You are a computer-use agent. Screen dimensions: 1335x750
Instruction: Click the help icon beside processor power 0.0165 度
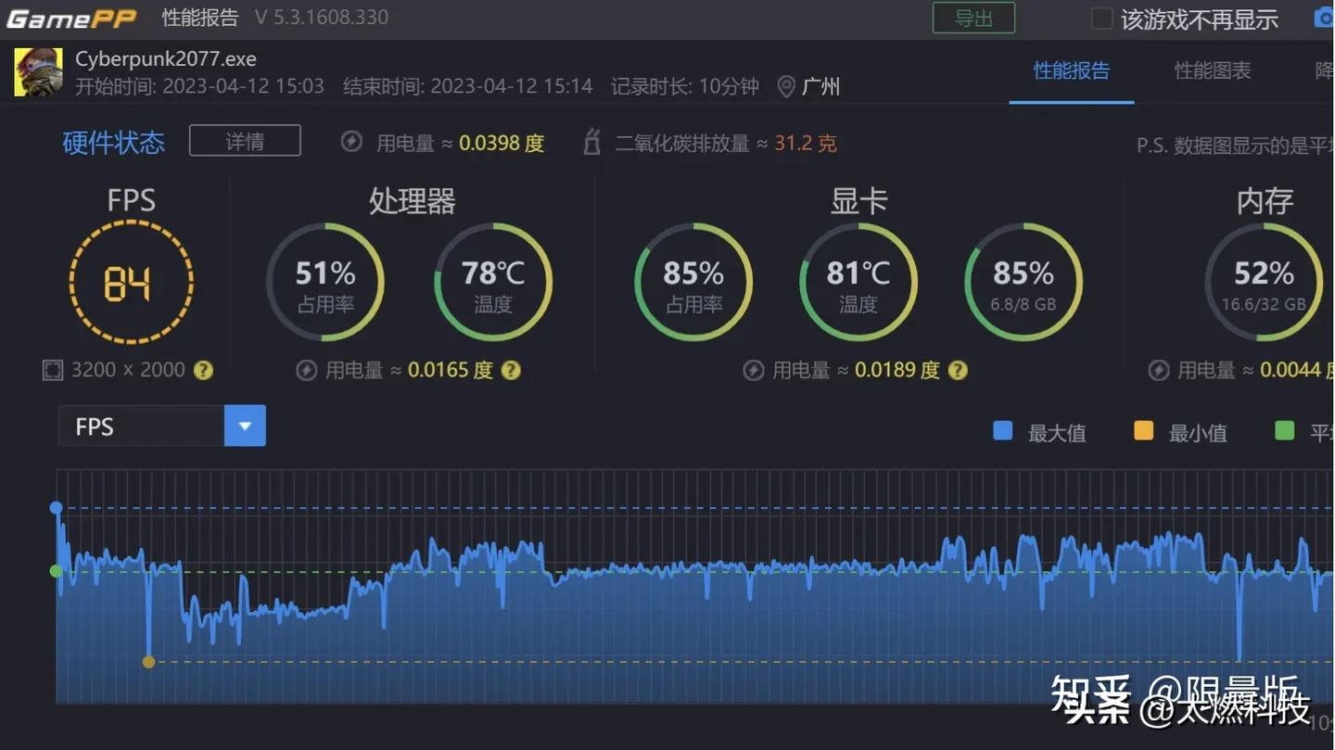[x=511, y=370]
